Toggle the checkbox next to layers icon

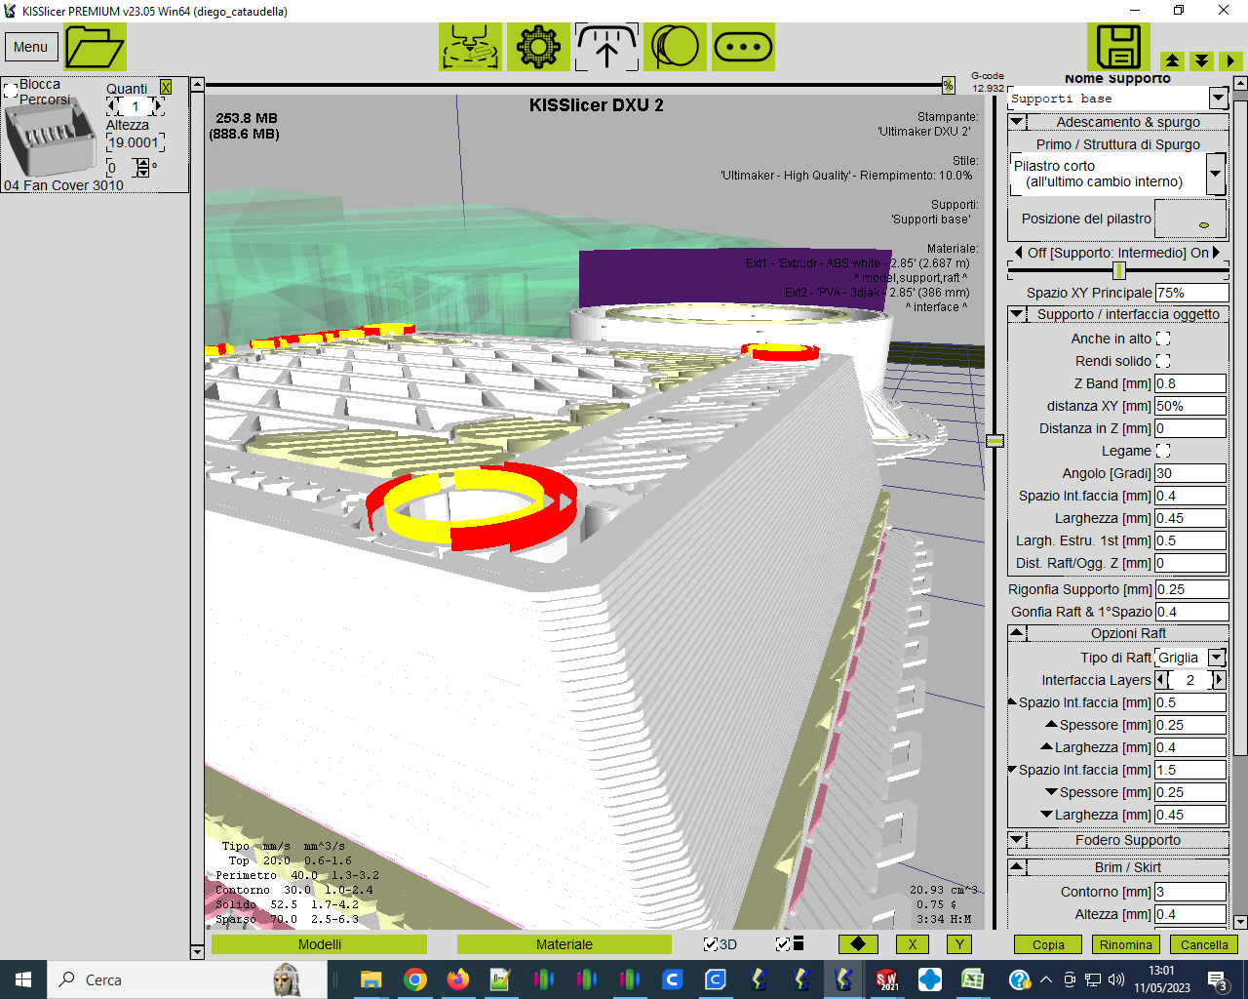click(782, 944)
